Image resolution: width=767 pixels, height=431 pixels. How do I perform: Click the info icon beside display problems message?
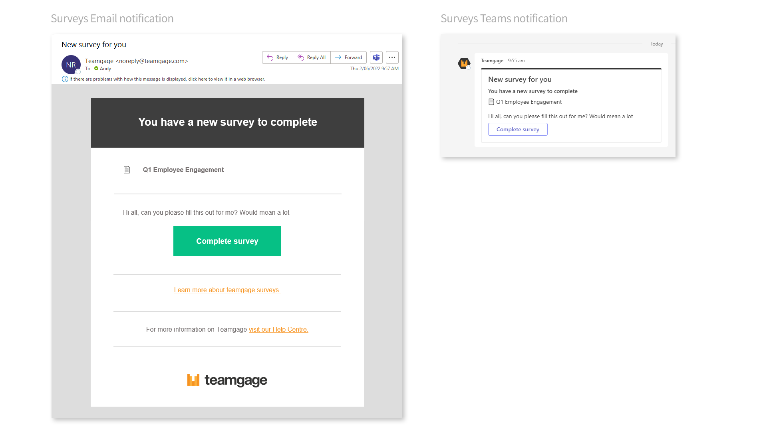pos(65,79)
